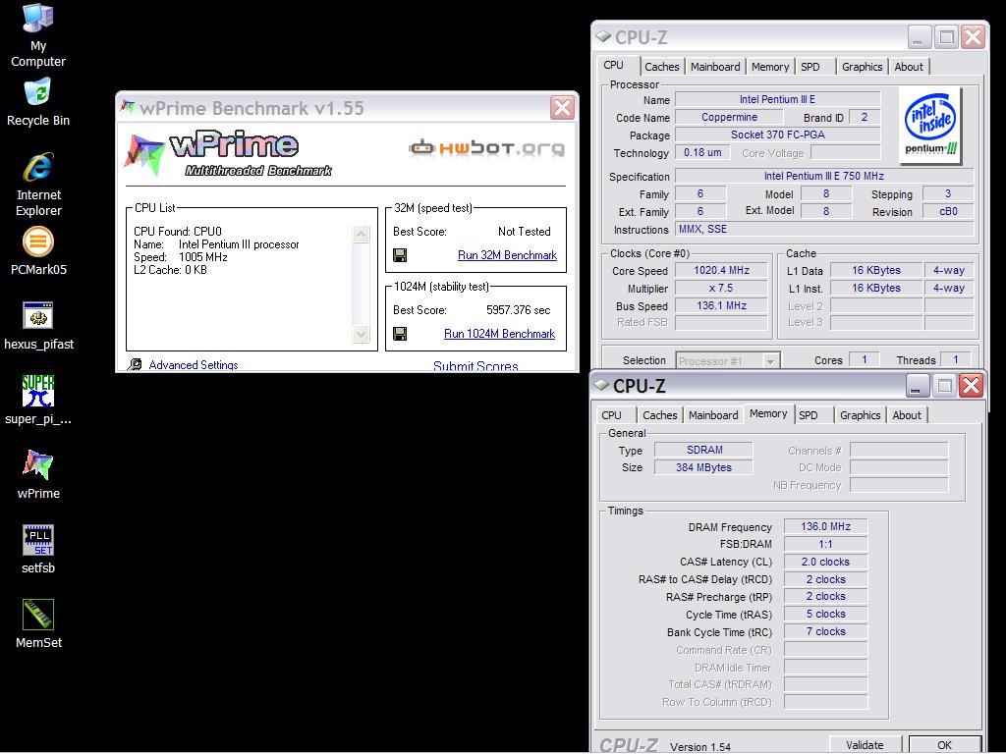1006x754 pixels.
Task: Click the Intel Inside Pentium III logo
Action: point(929,126)
